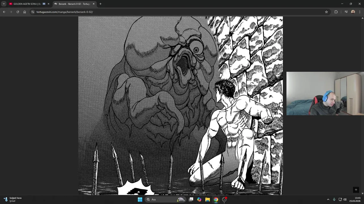
Task: Open the volume control in tray
Action: pyautogui.click(x=345, y=199)
